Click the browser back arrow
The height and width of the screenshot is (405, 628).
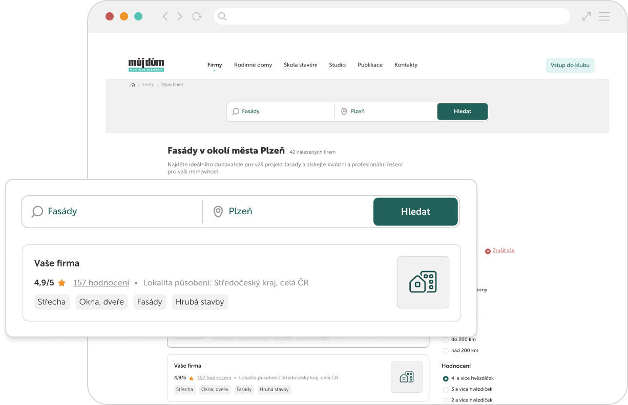165,16
